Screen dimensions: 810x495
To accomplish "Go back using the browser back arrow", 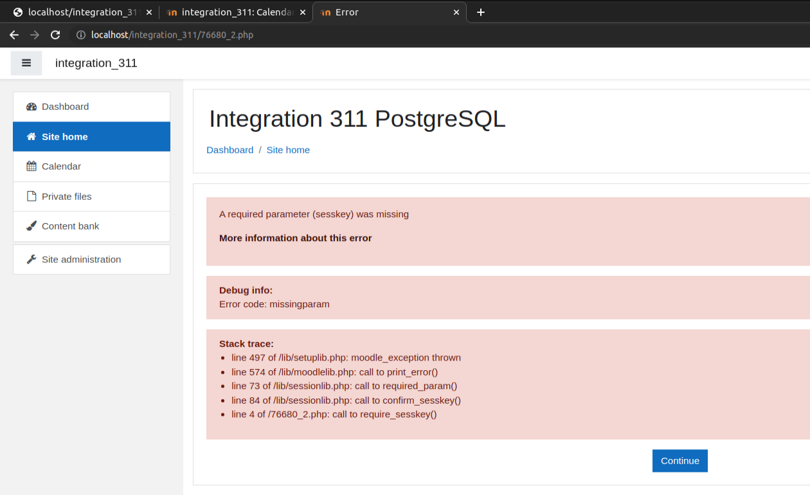I will tap(14, 35).
